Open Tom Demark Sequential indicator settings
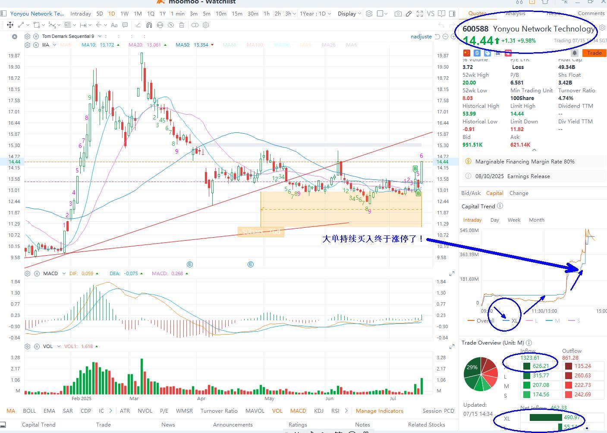607x433 pixels. point(28,36)
